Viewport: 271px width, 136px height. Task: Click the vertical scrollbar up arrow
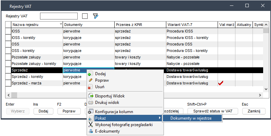[266, 25]
